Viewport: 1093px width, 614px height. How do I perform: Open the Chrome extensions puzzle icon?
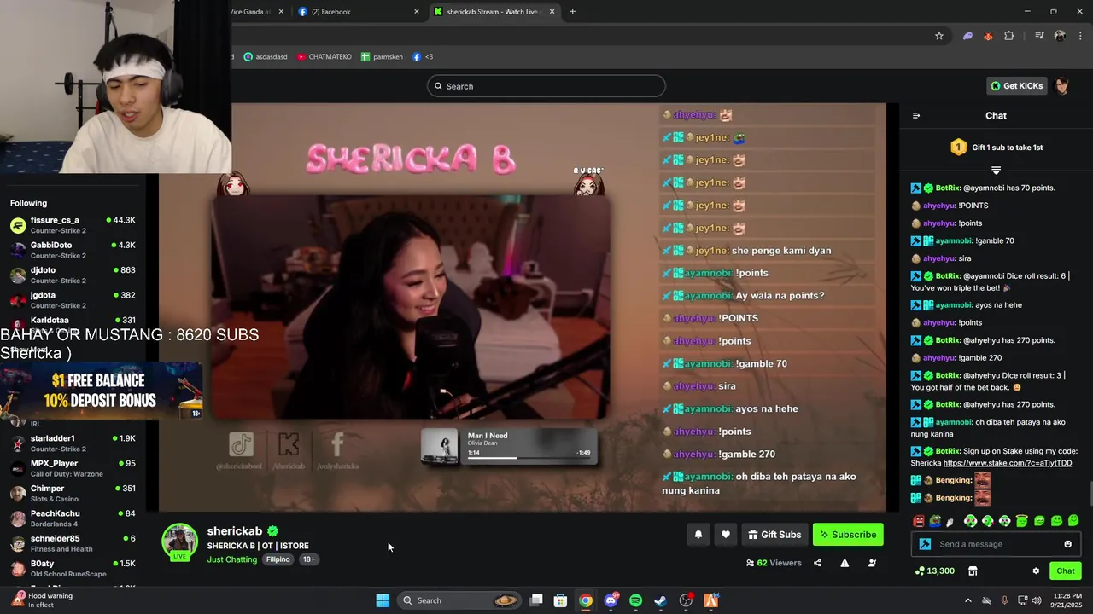pyautogui.click(x=1009, y=36)
